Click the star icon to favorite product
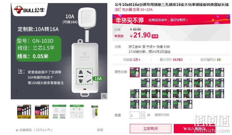The width and height of the screenshot is (232, 135). click(x=17, y=130)
